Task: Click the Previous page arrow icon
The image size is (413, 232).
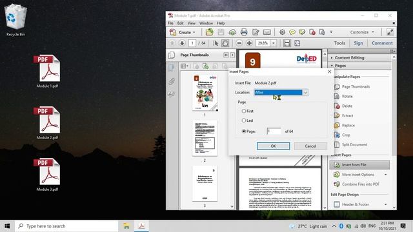Action: click(172, 43)
